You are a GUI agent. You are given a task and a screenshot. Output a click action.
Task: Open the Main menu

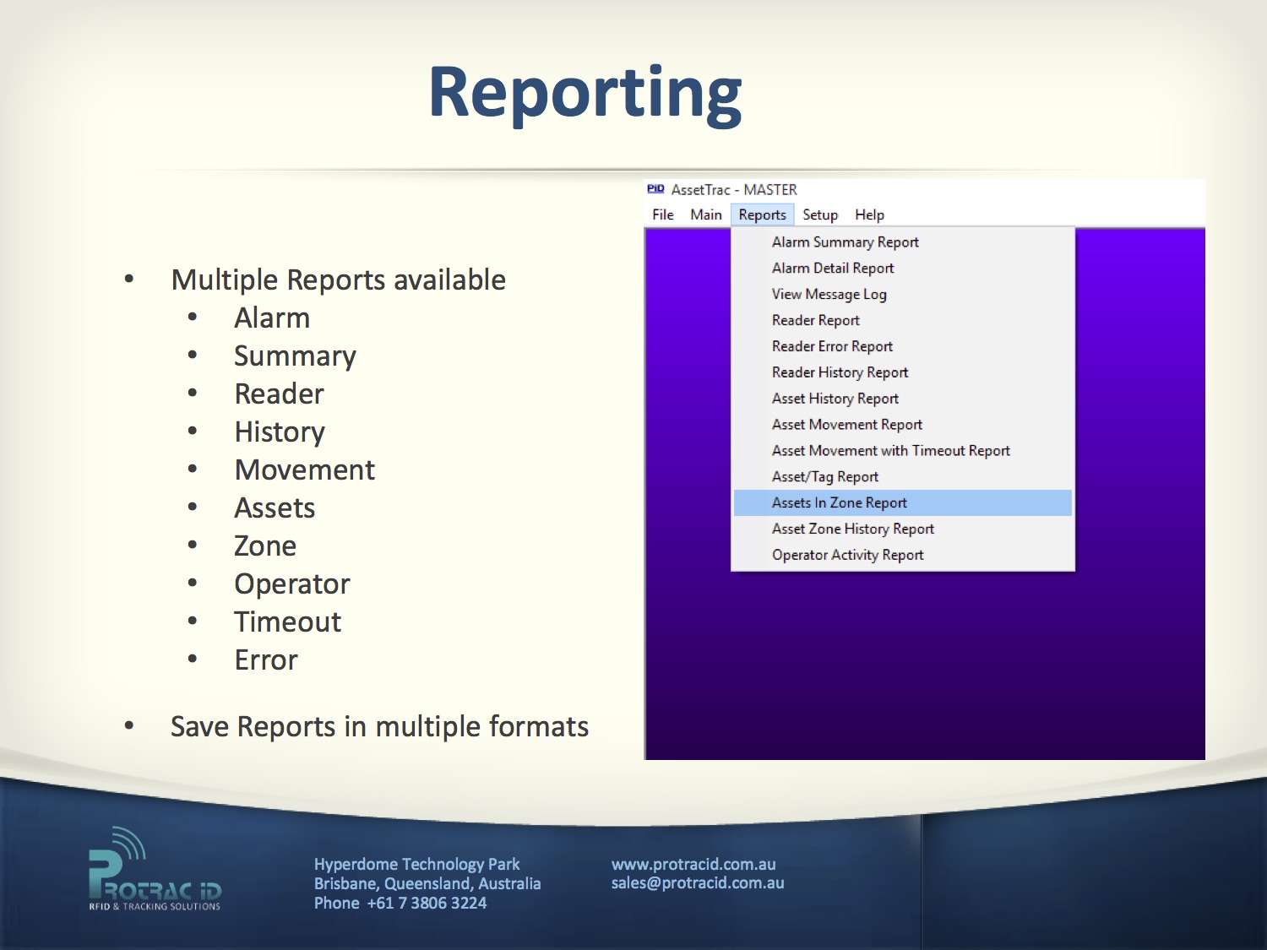705,215
